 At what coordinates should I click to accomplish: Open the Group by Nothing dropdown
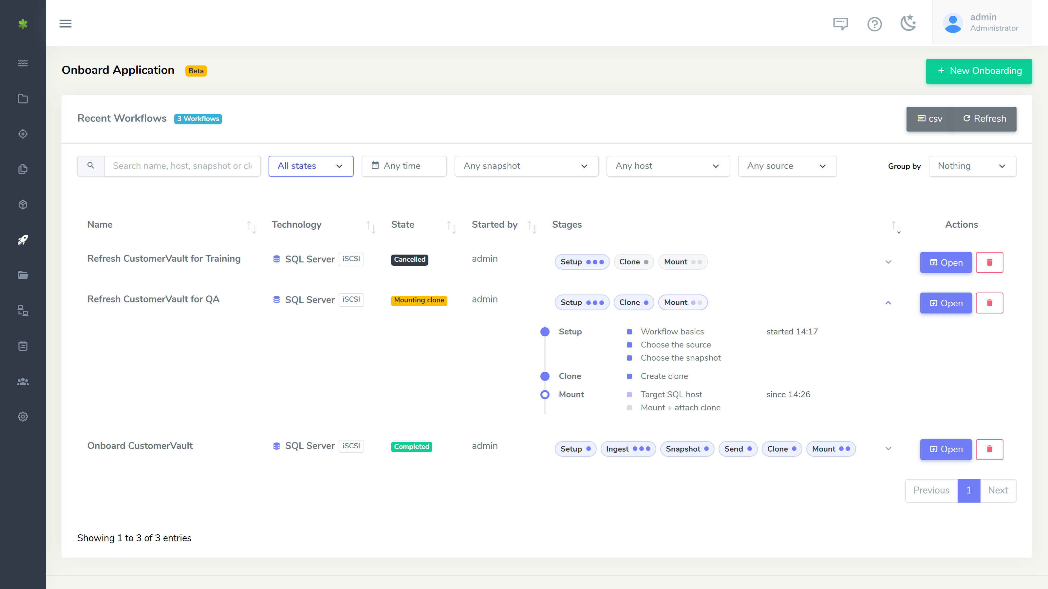pyautogui.click(x=972, y=166)
